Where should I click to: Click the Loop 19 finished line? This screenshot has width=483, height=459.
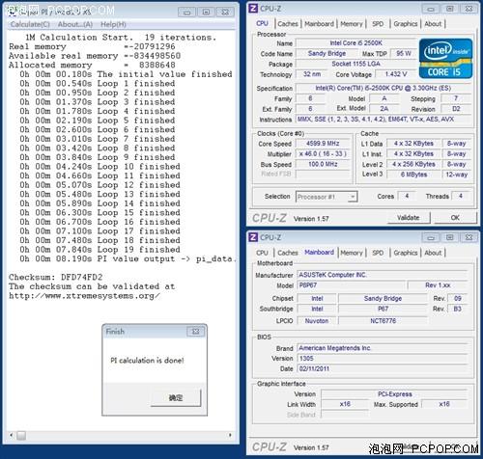click(99, 250)
